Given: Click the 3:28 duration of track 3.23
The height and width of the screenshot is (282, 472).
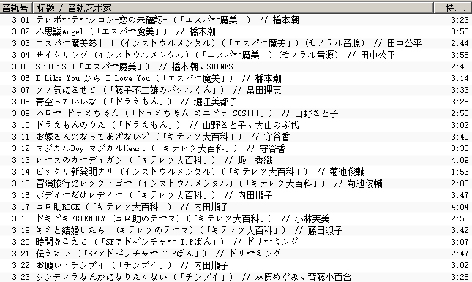Looking at the screenshot, I should (460, 277).
